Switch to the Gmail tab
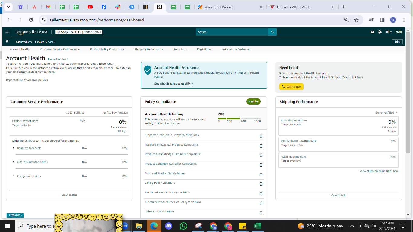Screen dimensions: 413x232 (x=48, y=7)
